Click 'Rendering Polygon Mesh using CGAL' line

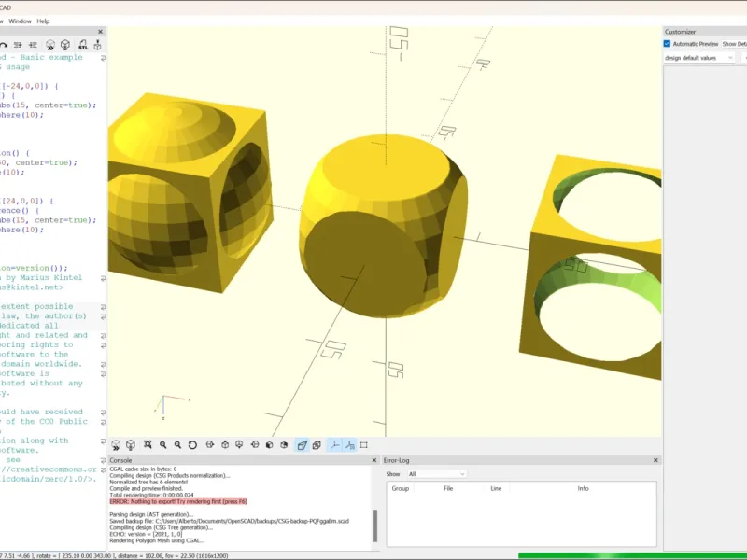tap(157, 540)
